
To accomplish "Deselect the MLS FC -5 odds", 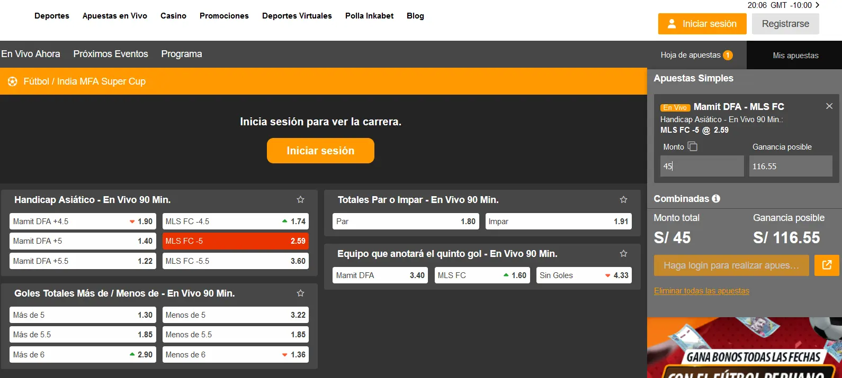I will pos(235,241).
